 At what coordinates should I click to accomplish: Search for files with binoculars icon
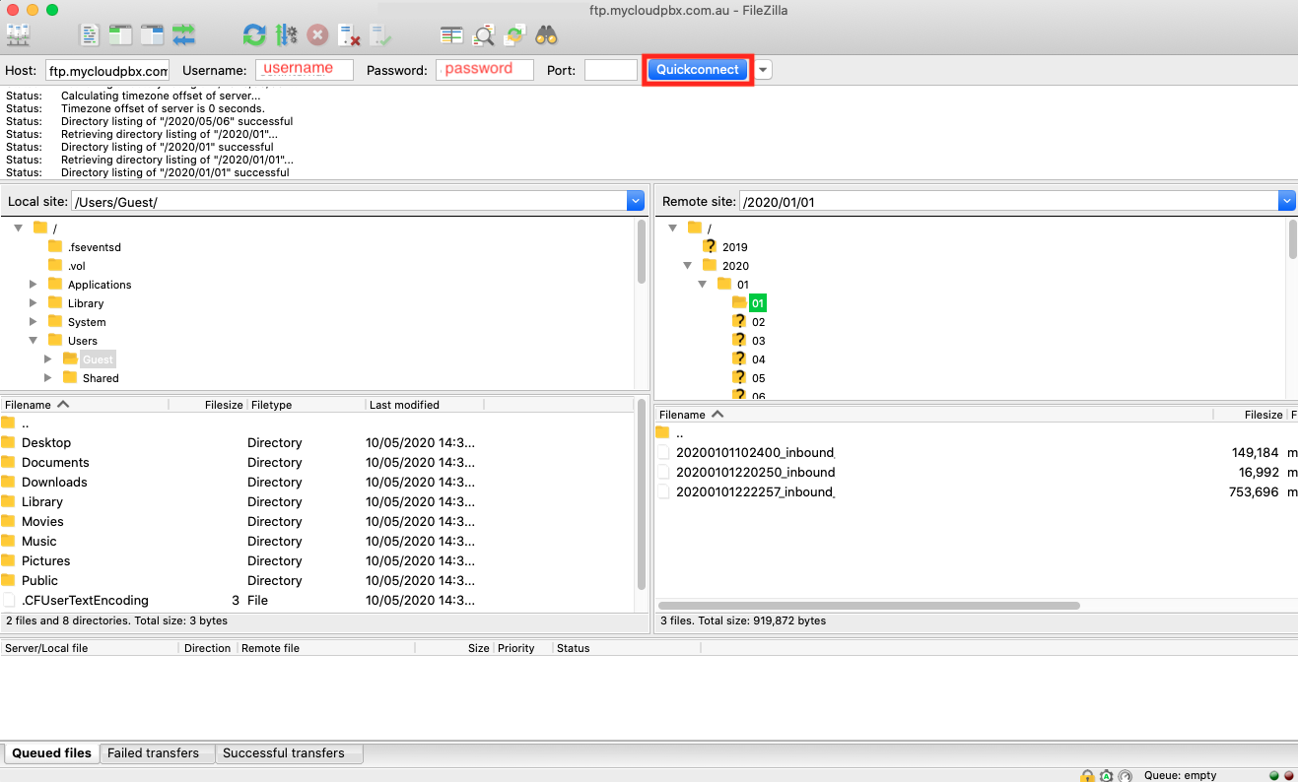click(x=547, y=35)
